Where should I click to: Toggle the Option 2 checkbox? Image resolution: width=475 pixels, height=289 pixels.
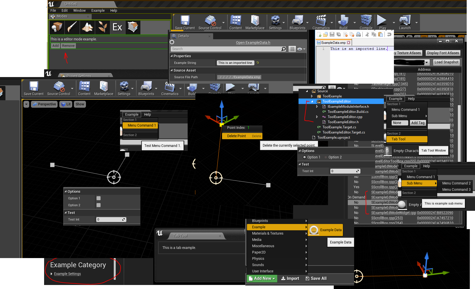pyautogui.click(x=99, y=205)
